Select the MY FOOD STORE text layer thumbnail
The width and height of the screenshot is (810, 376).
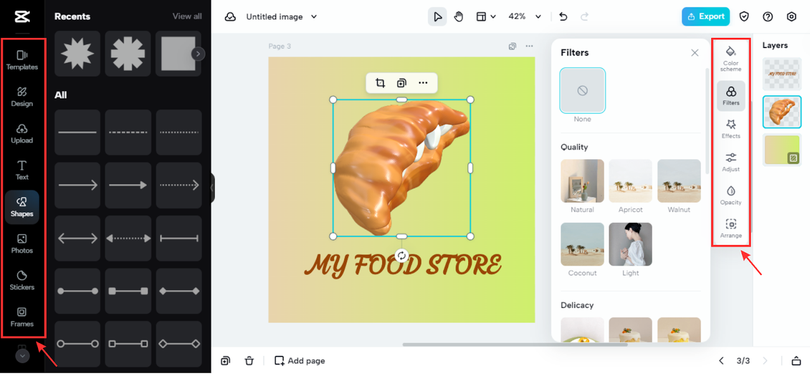[x=782, y=74]
